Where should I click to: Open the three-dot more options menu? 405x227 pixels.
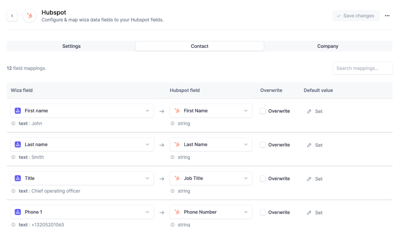tap(387, 16)
